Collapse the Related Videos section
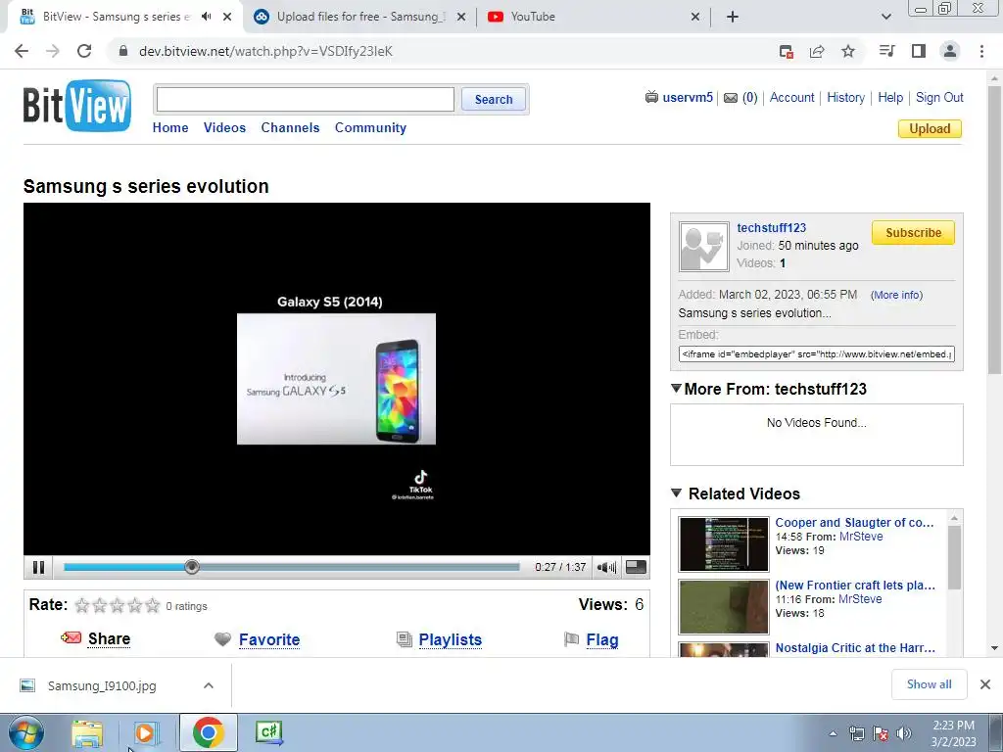The width and height of the screenshot is (1003, 752). (676, 493)
